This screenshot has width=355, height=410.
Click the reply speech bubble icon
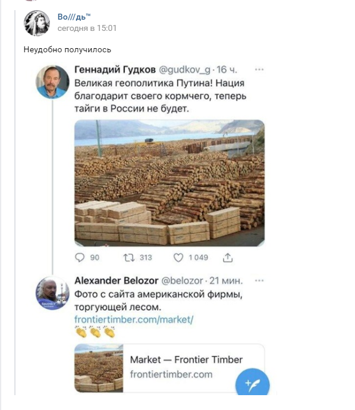click(x=80, y=257)
